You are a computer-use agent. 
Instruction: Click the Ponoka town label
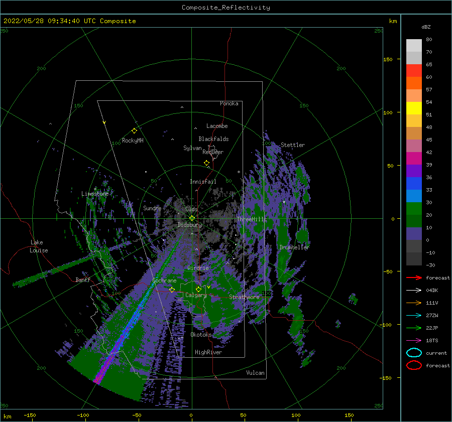229,103
